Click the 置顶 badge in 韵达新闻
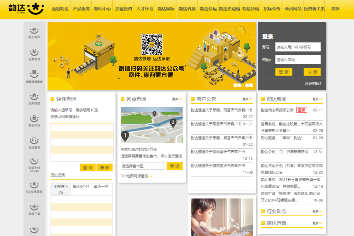The image size is (354, 236). (x=301, y=110)
